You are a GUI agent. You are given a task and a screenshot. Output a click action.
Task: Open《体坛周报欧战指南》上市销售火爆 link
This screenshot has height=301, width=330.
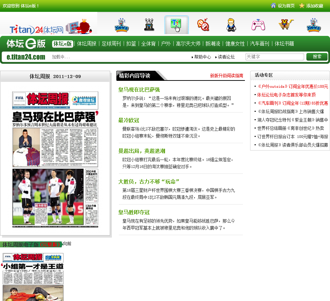point(290,111)
